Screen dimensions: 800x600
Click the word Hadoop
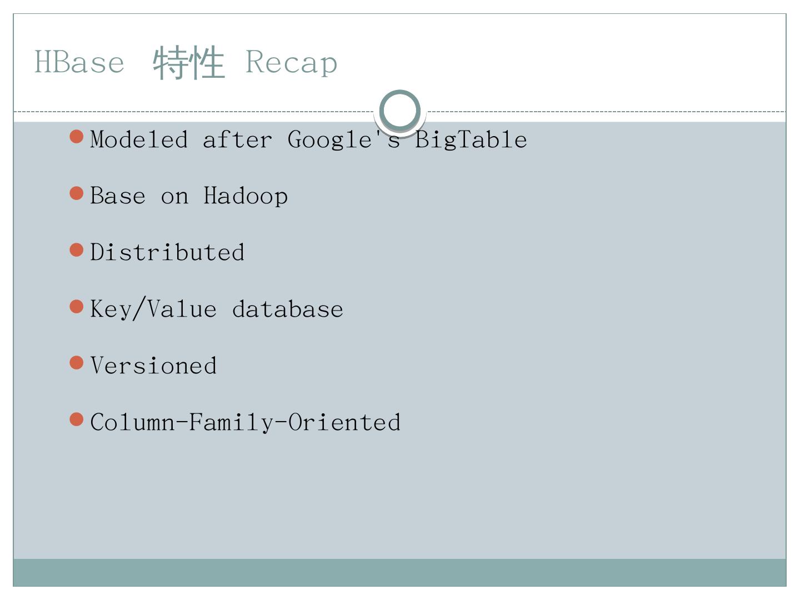[246, 196]
